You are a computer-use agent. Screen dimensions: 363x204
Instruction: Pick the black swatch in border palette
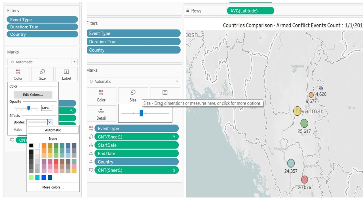(x=31, y=146)
